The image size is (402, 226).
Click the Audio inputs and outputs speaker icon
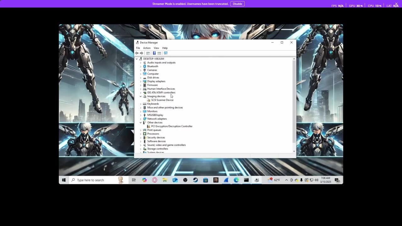(x=144, y=62)
